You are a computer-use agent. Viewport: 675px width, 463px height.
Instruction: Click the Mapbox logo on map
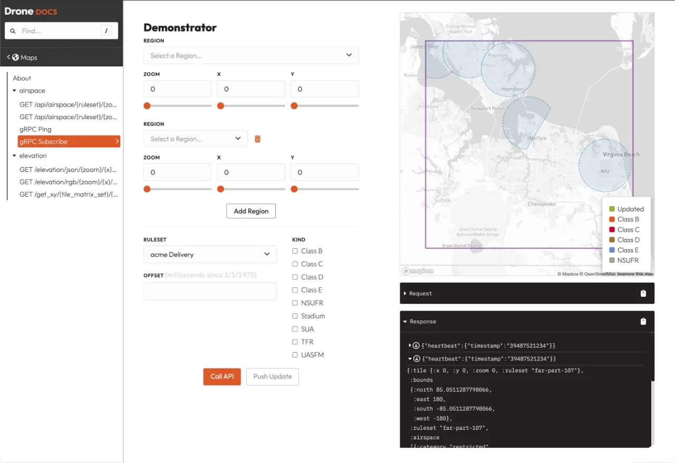coord(418,271)
